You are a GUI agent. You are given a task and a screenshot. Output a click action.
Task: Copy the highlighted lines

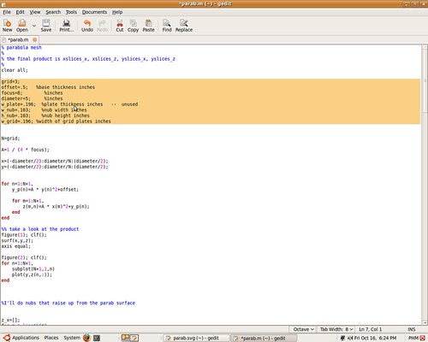pos(133,26)
